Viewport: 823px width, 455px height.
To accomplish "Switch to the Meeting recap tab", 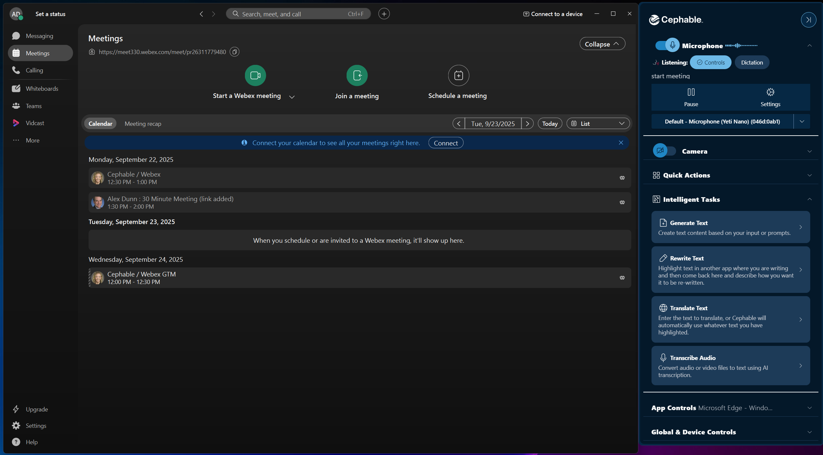I will (x=143, y=123).
